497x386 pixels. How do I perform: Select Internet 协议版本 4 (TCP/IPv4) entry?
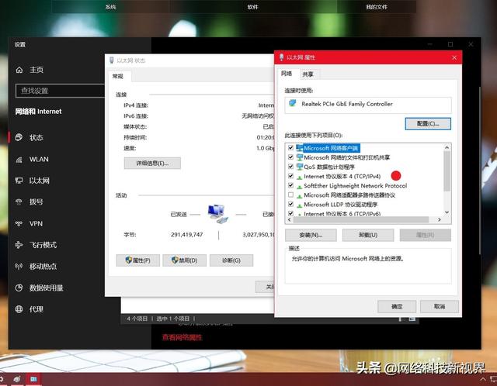[342, 176]
